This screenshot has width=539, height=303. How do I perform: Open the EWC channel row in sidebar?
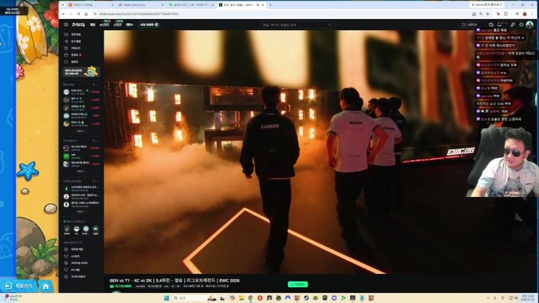82,92
